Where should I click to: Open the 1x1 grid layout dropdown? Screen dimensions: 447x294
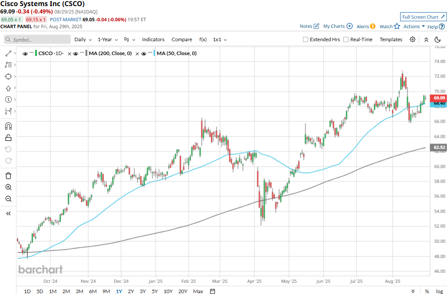pos(220,39)
